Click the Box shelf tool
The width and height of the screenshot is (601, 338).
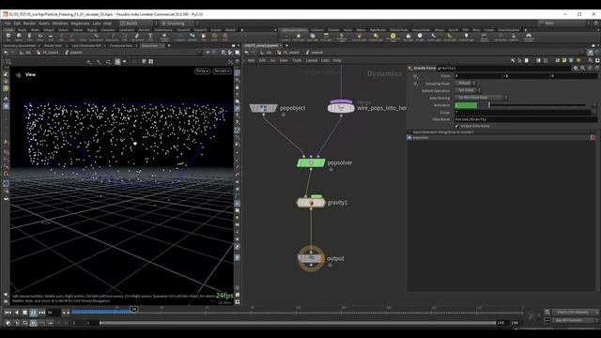tap(8, 37)
